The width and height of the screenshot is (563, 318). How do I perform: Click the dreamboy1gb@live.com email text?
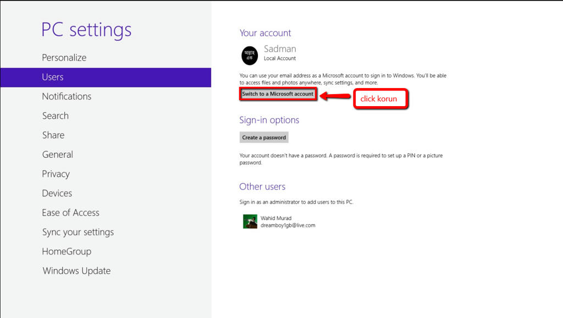(x=288, y=226)
